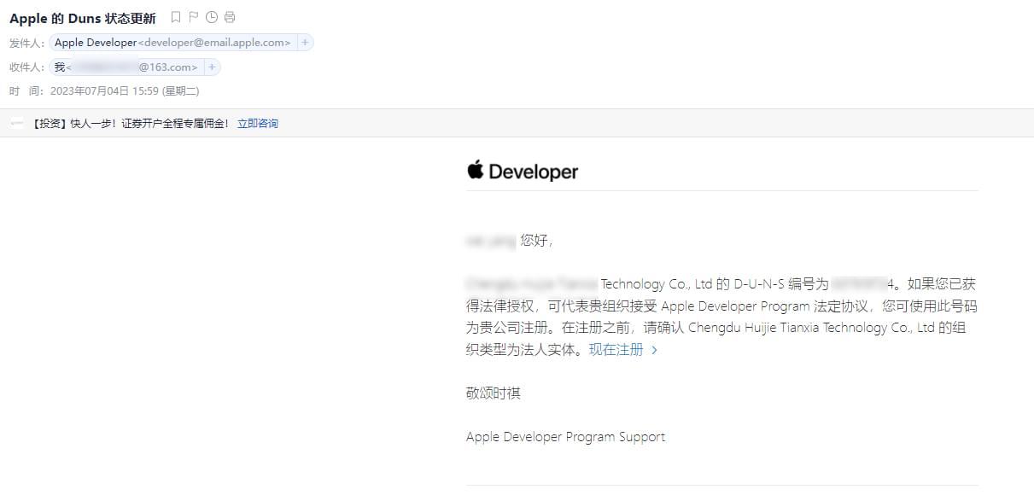Screen dimensions: 1034x495
Task: Click the small ad icon before 【投资】
Action: (17, 124)
